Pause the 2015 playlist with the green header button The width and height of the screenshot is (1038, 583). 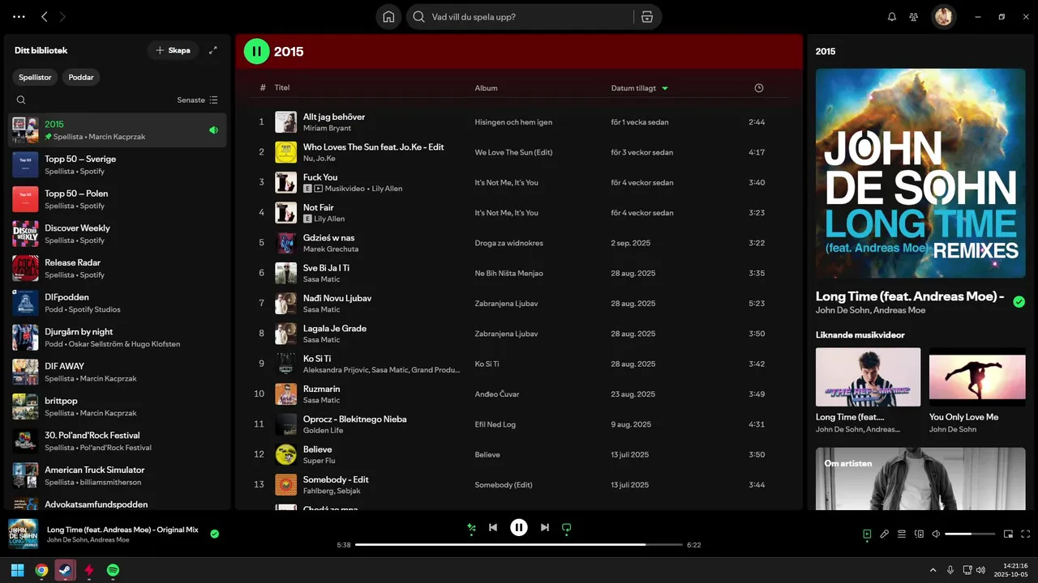click(x=256, y=51)
